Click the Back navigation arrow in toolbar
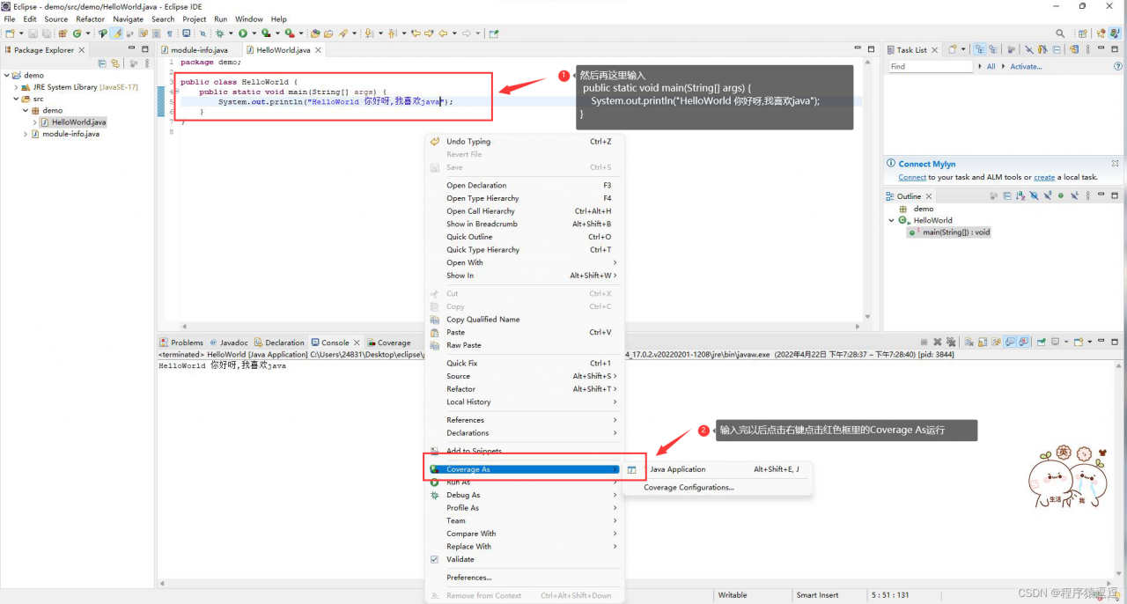1127x604 pixels. [443, 33]
